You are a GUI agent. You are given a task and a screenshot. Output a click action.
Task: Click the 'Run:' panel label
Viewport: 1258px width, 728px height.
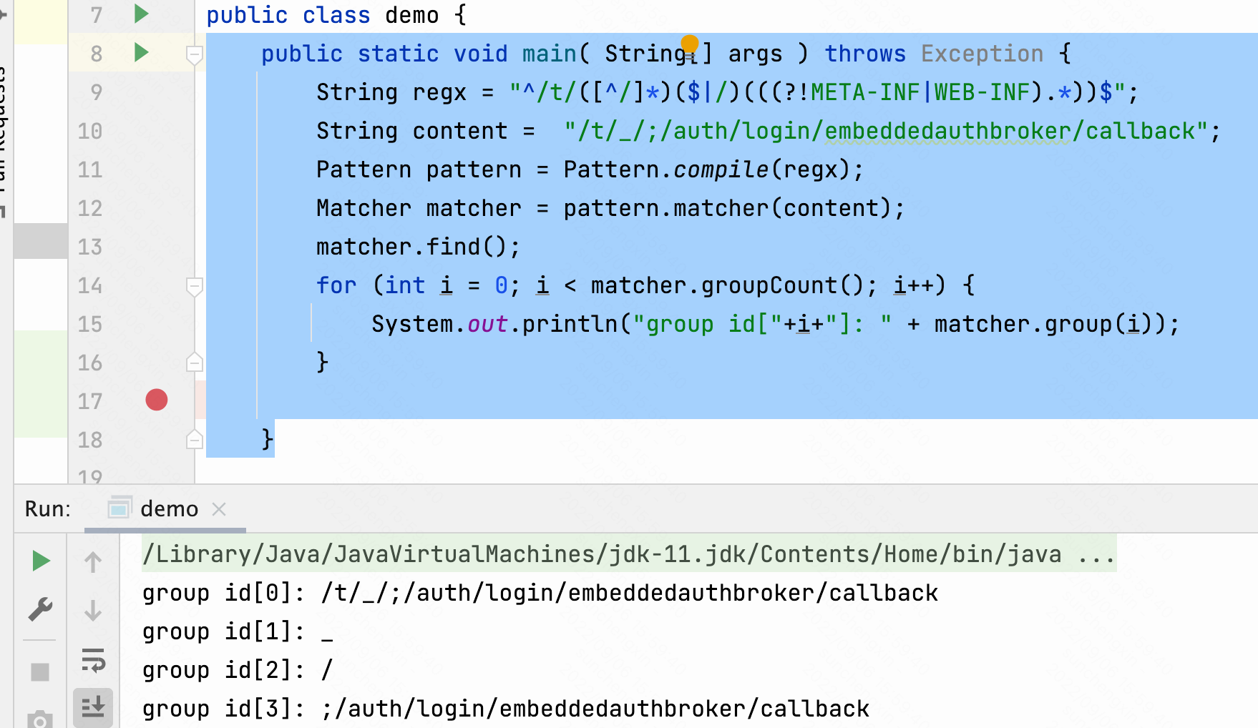coord(48,508)
